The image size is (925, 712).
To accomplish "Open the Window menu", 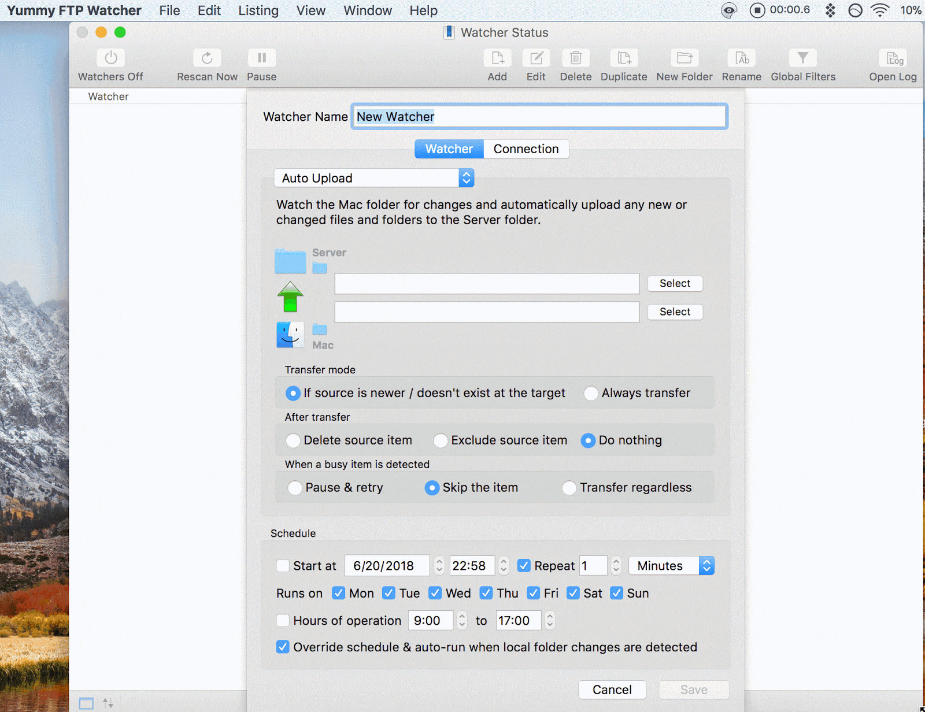I will [x=368, y=10].
